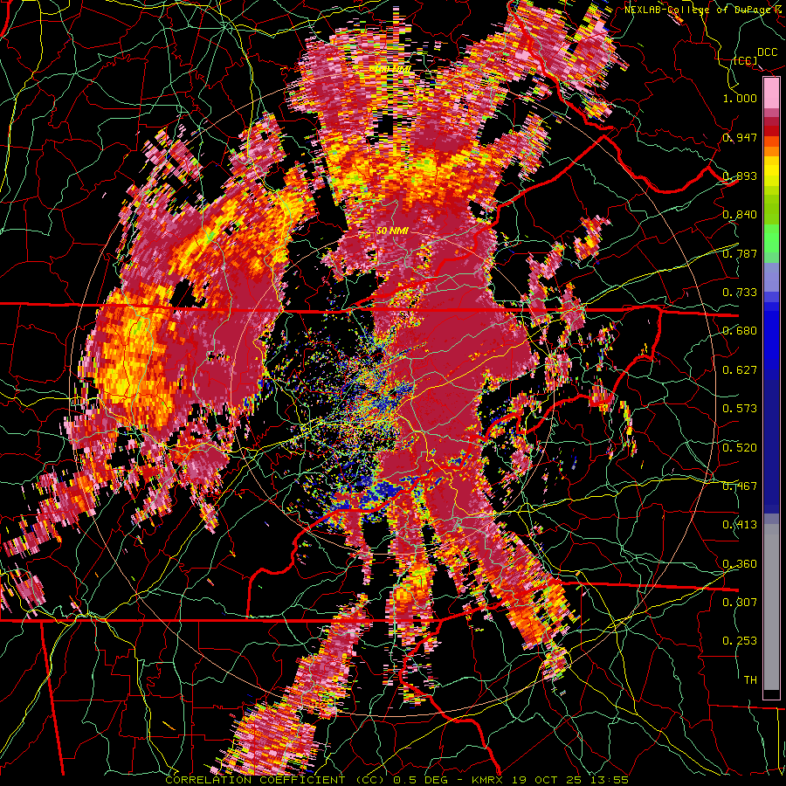Select the 0.413 legend value
This screenshot has width=786, height=786.
(x=740, y=525)
